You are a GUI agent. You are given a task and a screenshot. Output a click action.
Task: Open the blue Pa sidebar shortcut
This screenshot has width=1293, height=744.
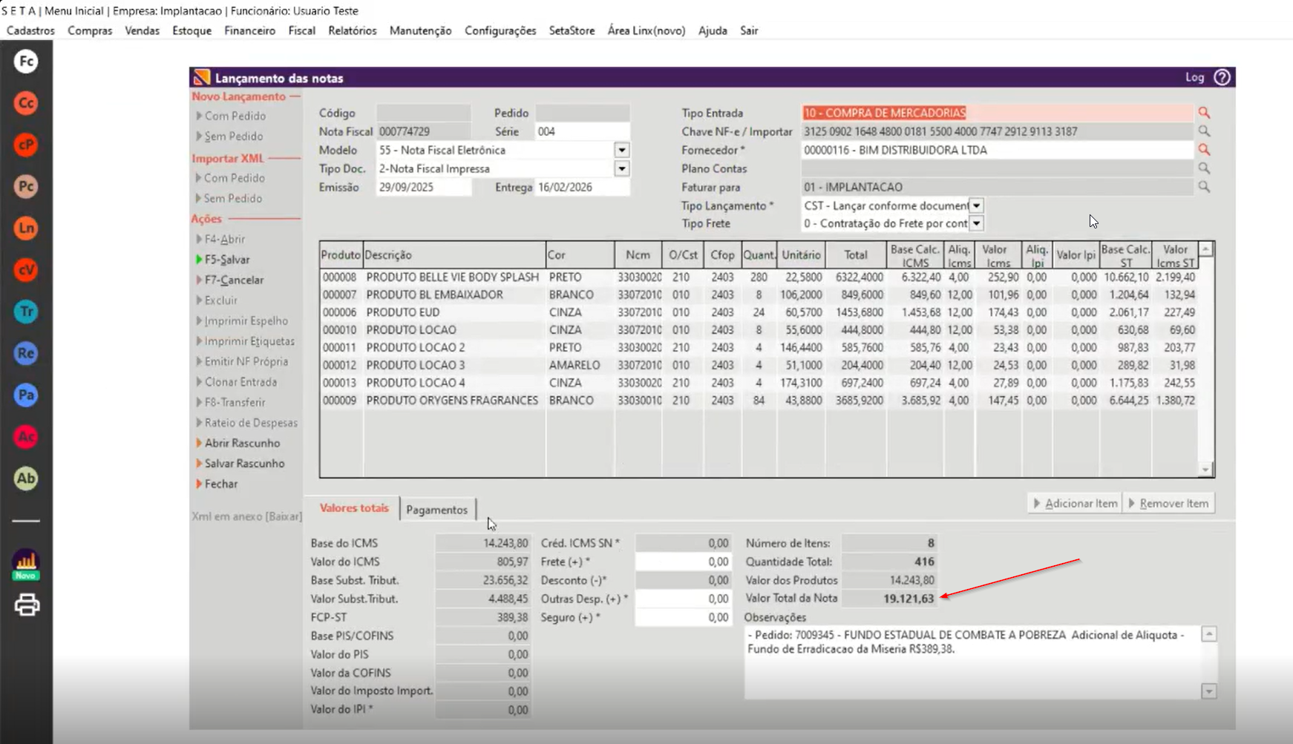(x=26, y=395)
